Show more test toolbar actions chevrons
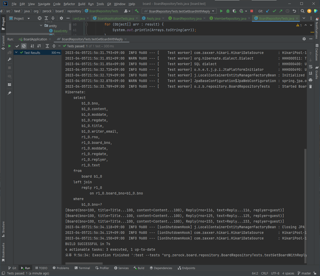The width and height of the screenshot is (320, 276). click(60, 46)
